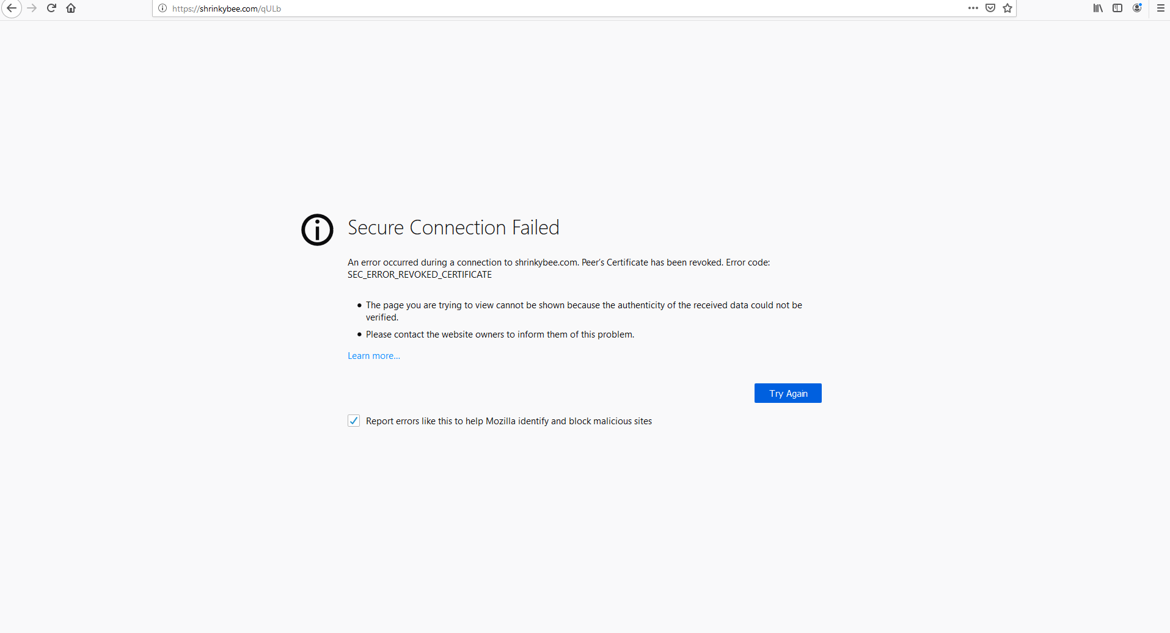Open the browser home page
Viewport: 1170px width, 633px height.
click(x=71, y=9)
